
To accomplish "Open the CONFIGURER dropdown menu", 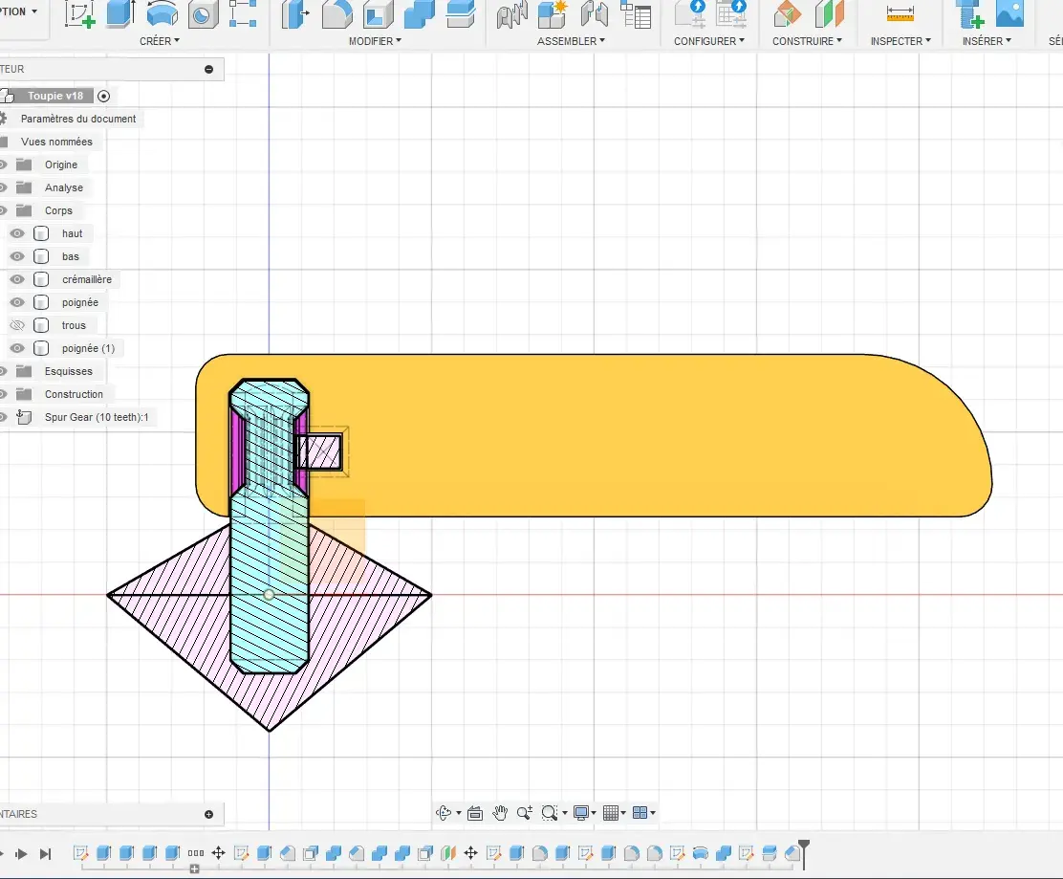I will [x=709, y=41].
